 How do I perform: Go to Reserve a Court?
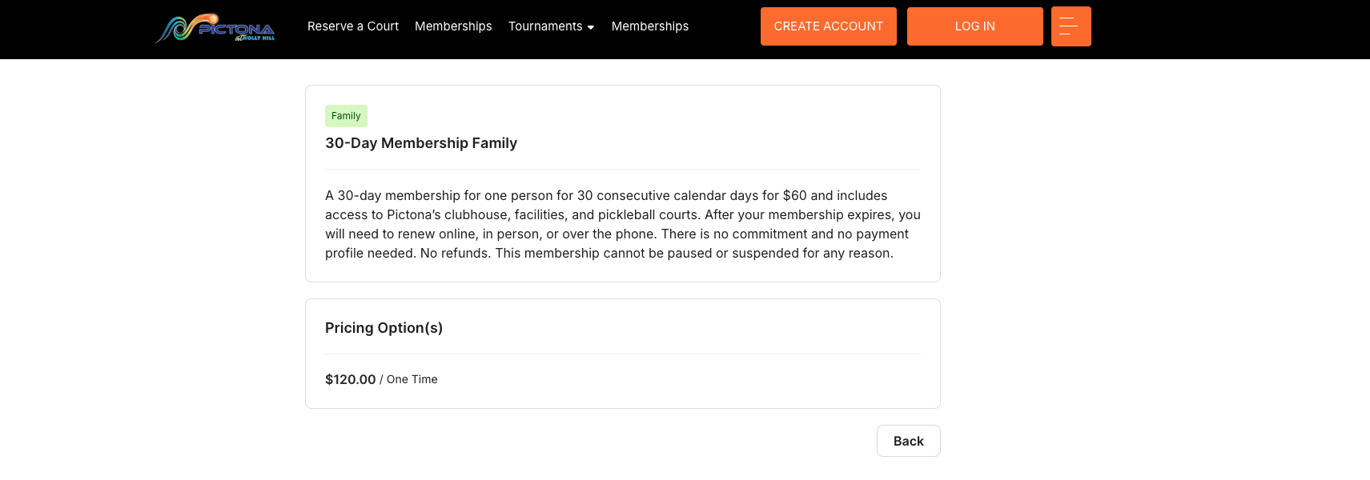(353, 26)
